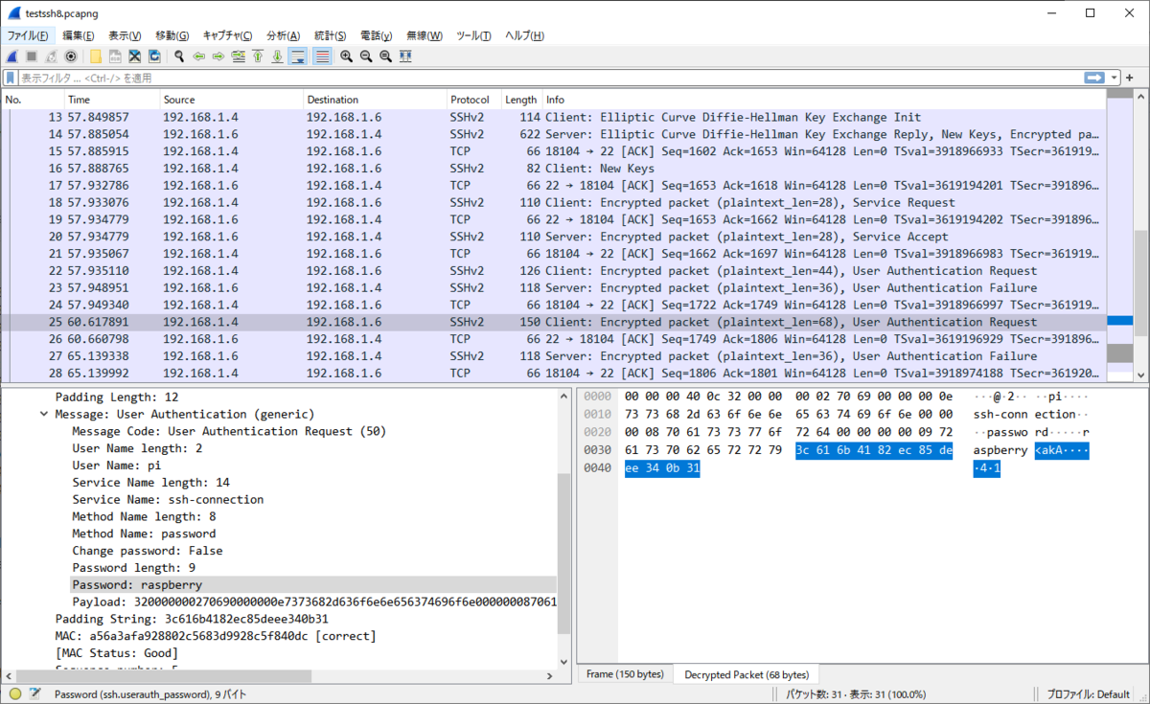Select packet number 13 in the list

pyautogui.click(x=287, y=117)
